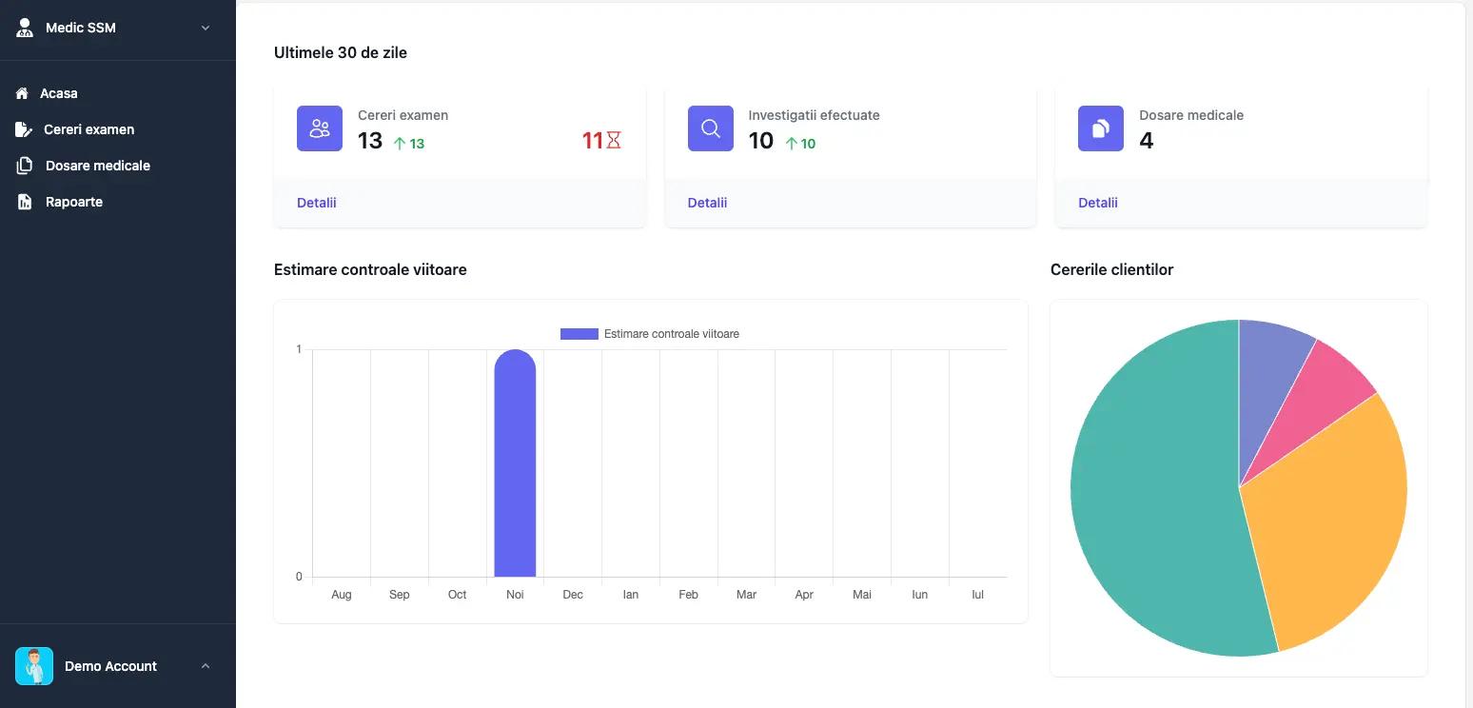Open Detalii link under Investigatii efectuate

point(708,203)
